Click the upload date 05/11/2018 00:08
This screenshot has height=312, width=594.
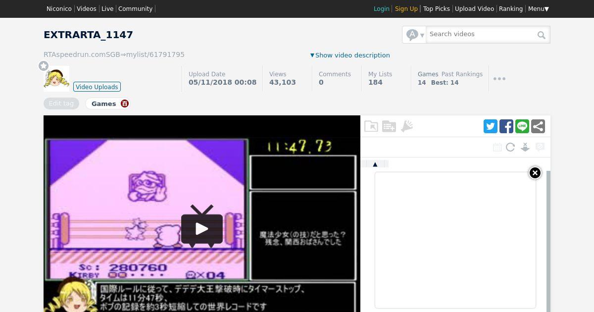point(223,83)
